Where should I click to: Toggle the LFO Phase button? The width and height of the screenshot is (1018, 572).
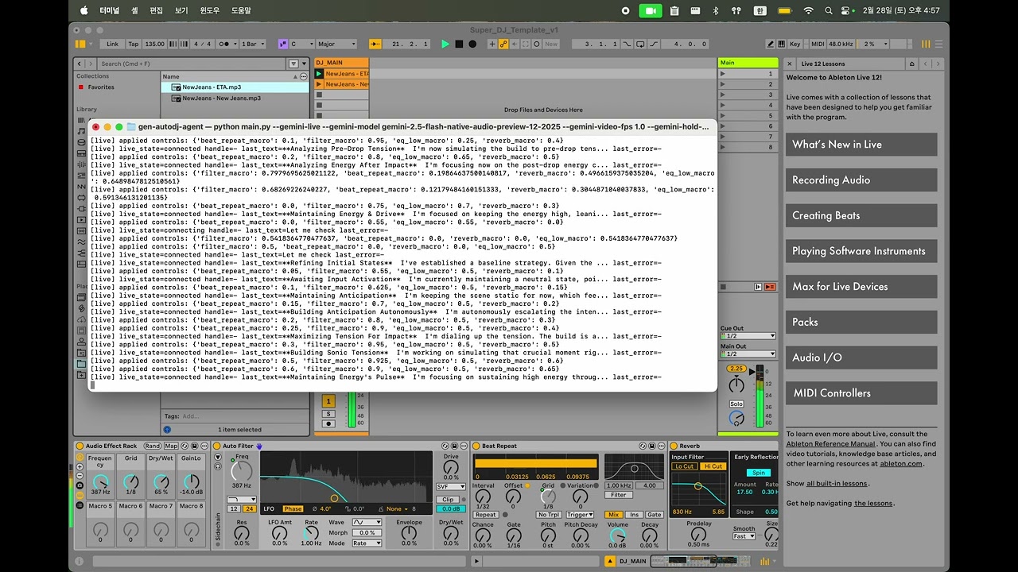coord(293,508)
